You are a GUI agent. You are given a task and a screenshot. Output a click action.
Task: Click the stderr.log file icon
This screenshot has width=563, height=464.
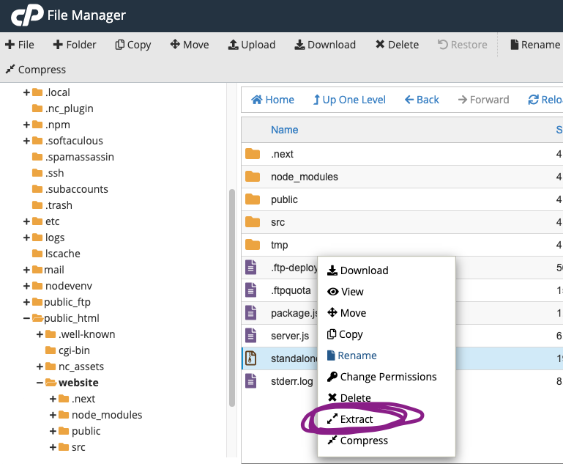pyautogui.click(x=251, y=380)
